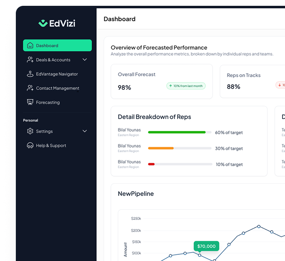Screen dimensions: 285x261
Task: Click the EdVizi logo icon
Action: point(43,23)
